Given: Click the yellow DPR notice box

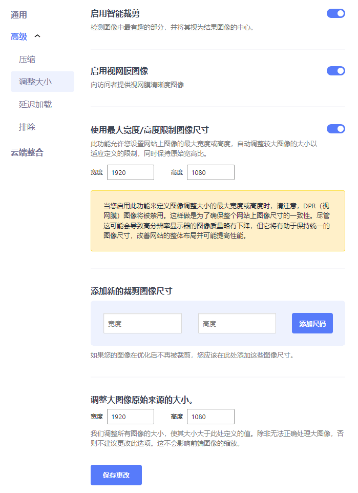Looking at the screenshot, I should (x=218, y=221).
